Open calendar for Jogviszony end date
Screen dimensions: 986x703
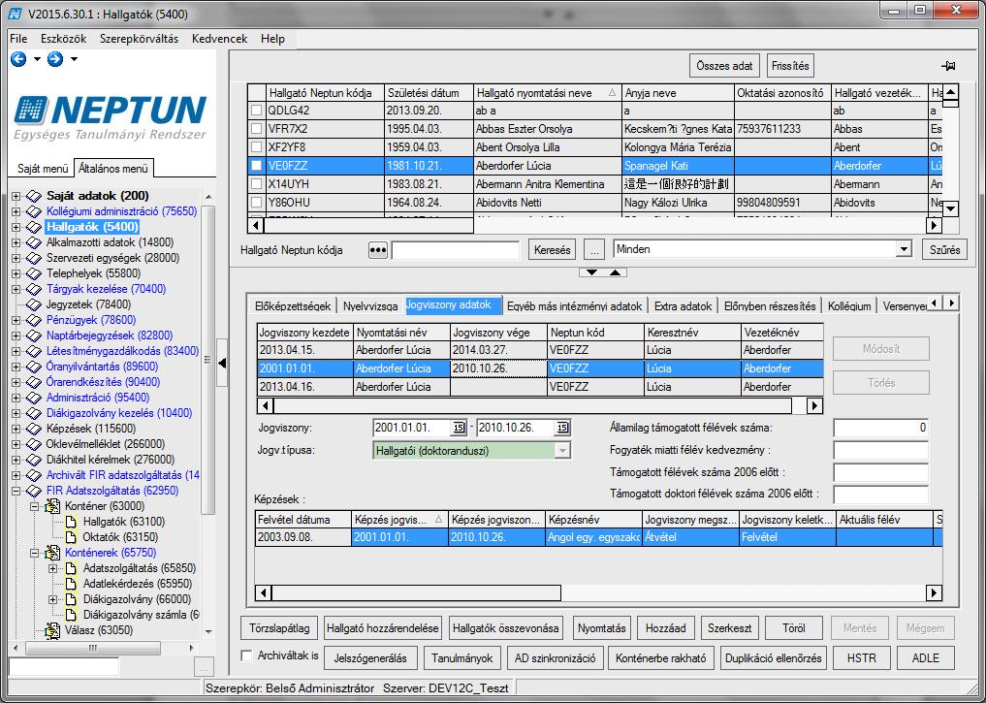point(562,429)
